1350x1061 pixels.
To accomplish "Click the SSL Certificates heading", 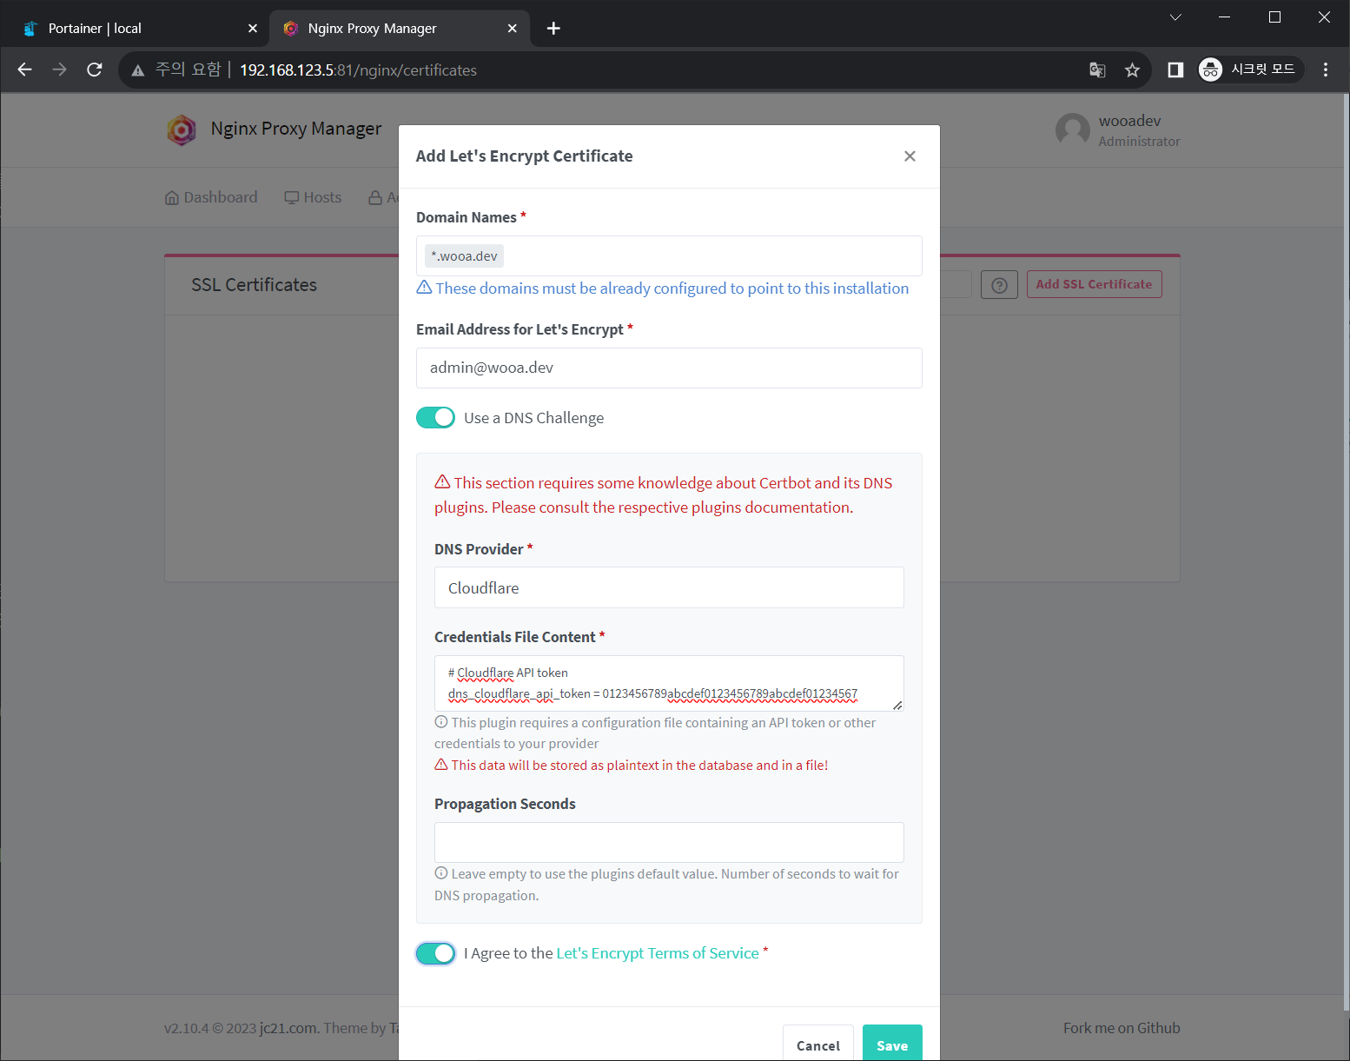I will tap(255, 285).
